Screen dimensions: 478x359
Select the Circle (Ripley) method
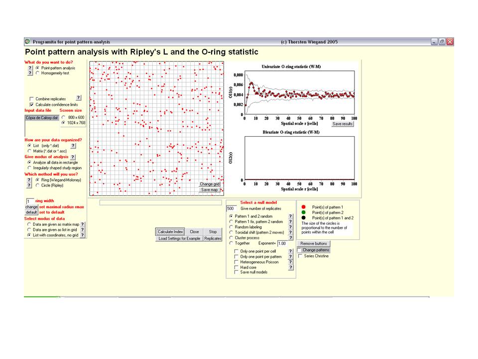coord(37,185)
